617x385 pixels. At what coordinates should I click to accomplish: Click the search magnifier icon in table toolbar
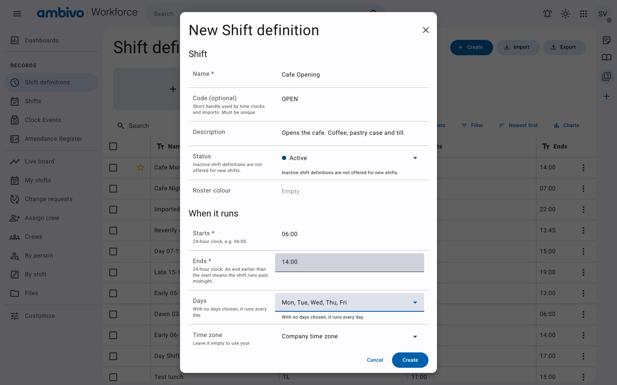click(x=121, y=126)
